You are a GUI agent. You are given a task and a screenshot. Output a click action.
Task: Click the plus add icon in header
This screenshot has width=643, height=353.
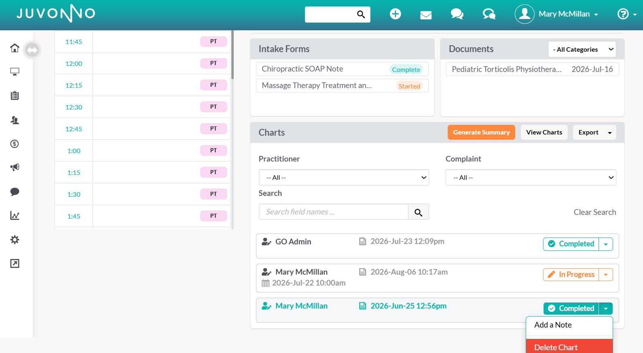(395, 14)
